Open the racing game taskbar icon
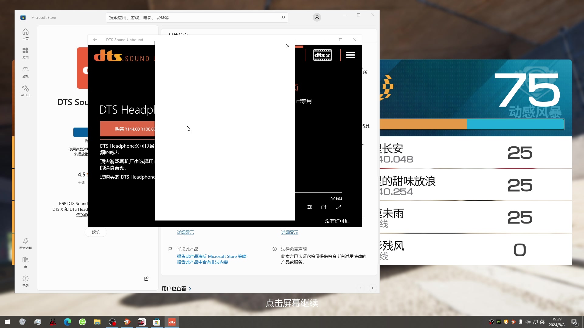Screen dimensions: 584x328 142,322
